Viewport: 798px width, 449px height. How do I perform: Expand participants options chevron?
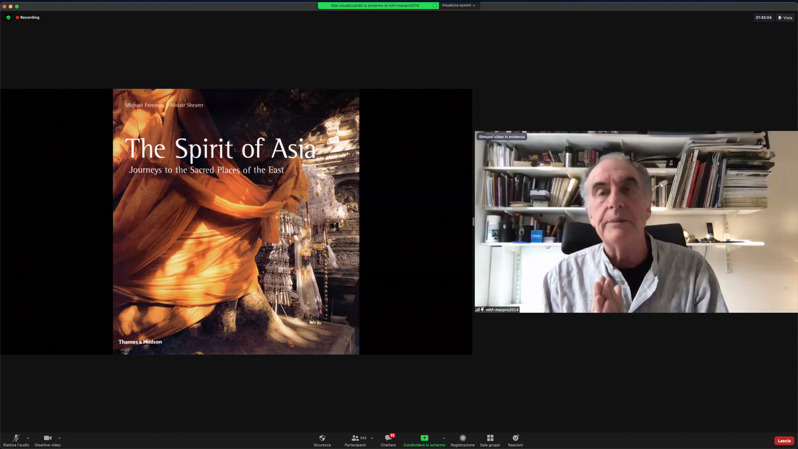[x=372, y=438]
